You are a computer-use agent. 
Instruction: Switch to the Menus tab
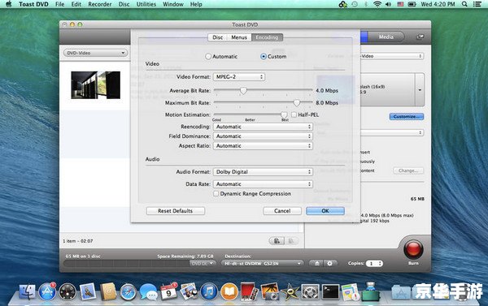(239, 37)
